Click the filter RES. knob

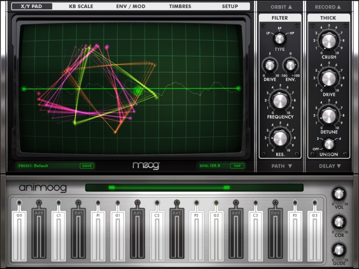coord(279,139)
